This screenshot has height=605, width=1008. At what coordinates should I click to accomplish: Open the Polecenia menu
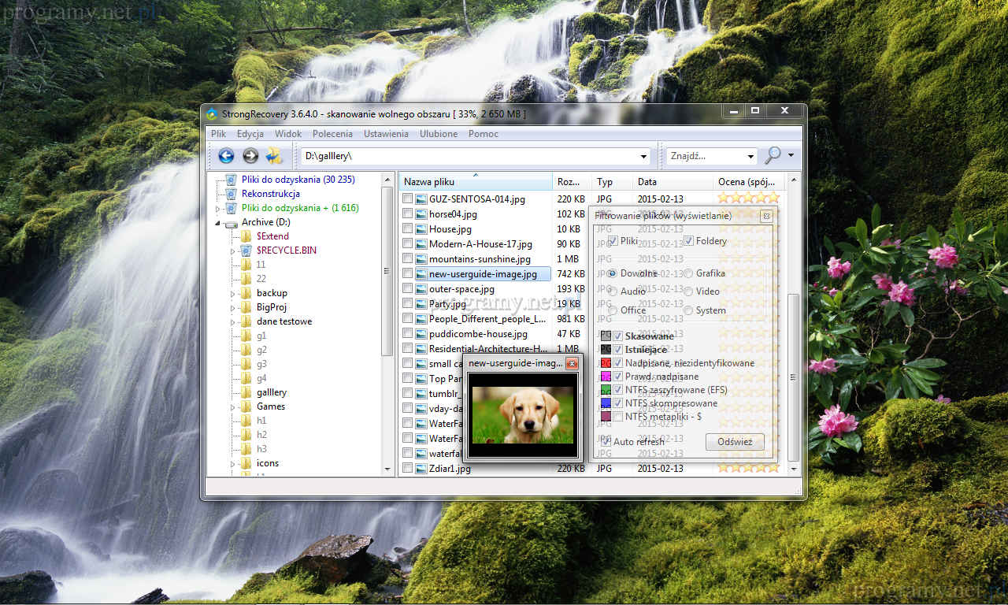pyautogui.click(x=332, y=134)
